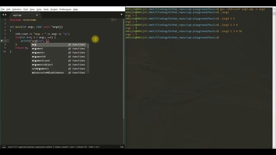The width and height of the screenshot is (276, 155).
Task: Choose 'argumentCount' autocomplete suggestion
Action: [x=59, y=61]
